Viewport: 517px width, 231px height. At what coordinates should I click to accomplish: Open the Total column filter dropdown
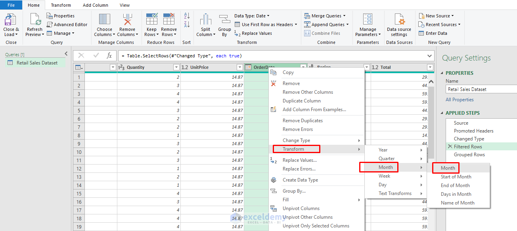[x=430, y=67]
